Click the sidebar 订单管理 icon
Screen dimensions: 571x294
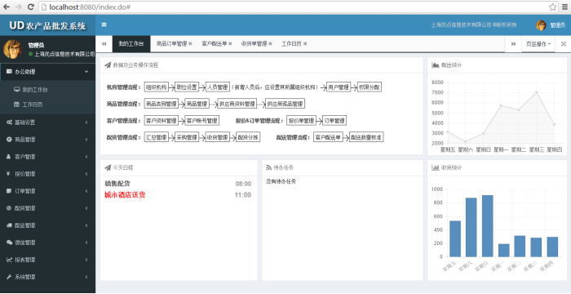click(x=9, y=191)
